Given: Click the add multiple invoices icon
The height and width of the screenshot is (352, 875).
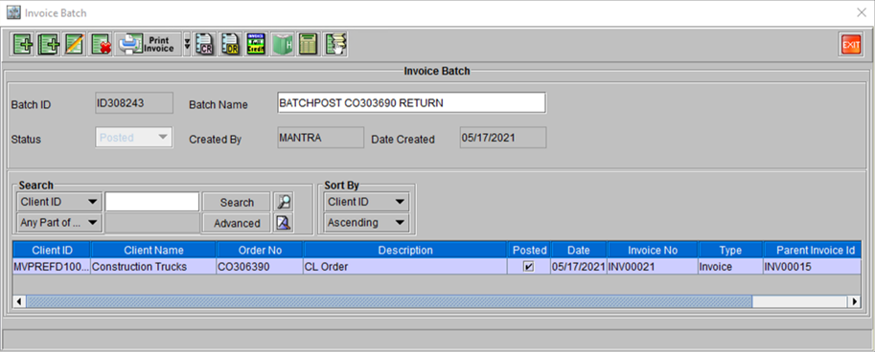Looking at the screenshot, I should 49,44.
